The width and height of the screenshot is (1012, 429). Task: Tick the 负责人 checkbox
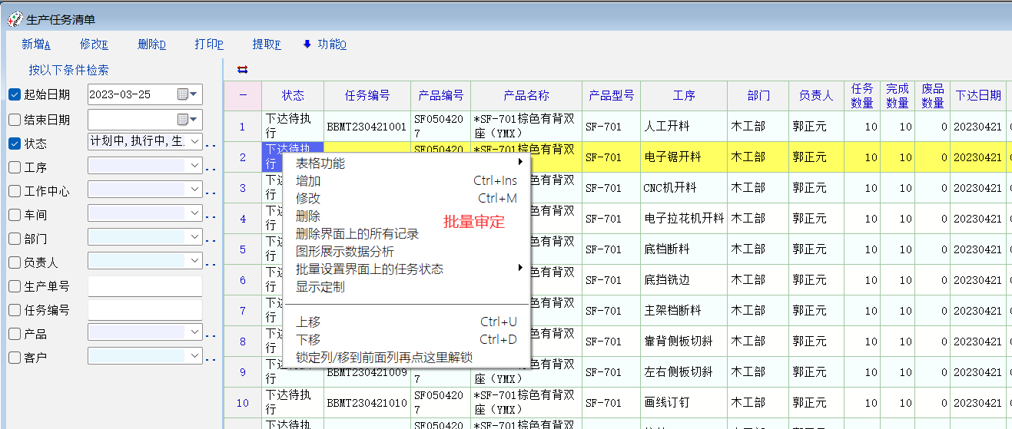[x=15, y=262]
